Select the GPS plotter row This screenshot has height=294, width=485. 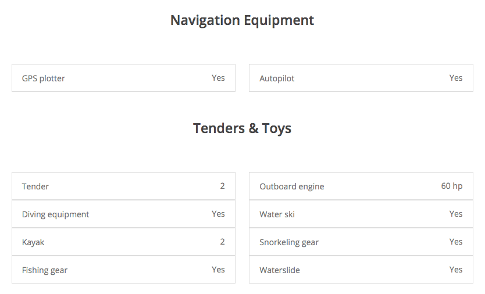click(x=123, y=78)
